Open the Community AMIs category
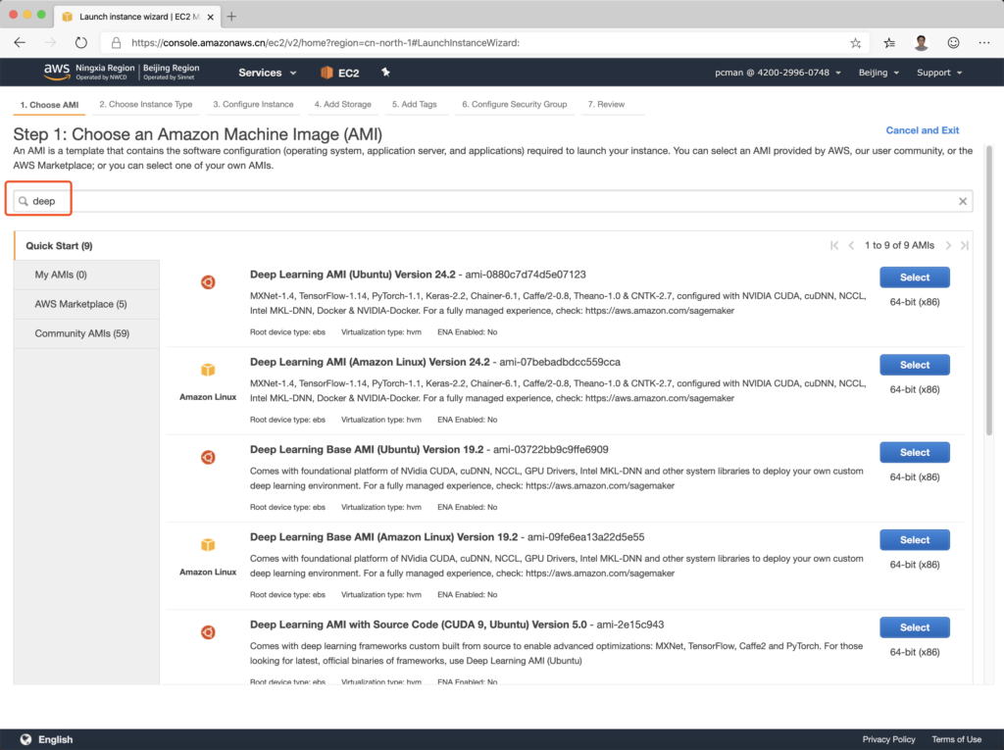Viewport: 1004px width, 750px height. tap(82, 333)
